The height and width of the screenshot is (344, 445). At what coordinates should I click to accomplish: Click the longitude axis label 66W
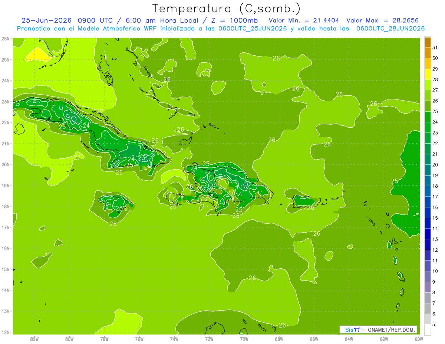[314, 339]
